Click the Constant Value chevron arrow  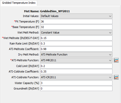(110, 32)
